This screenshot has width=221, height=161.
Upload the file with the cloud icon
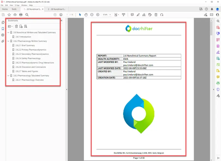pos(15,15)
